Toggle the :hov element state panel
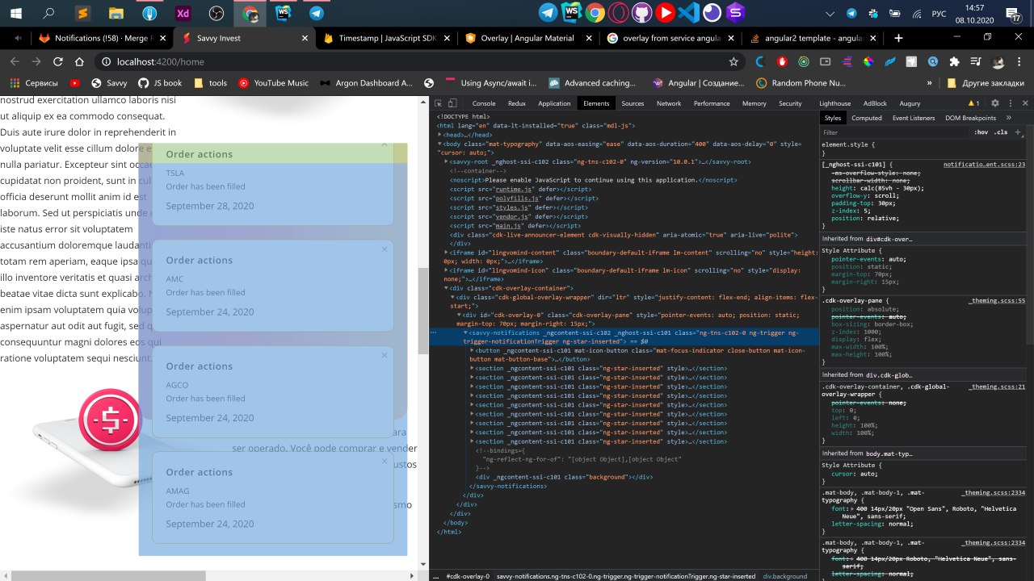Image resolution: width=1034 pixels, height=581 pixels. [981, 132]
